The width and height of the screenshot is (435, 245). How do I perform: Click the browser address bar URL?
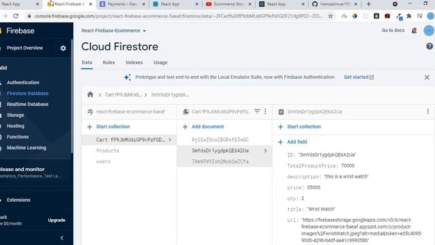point(179,16)
